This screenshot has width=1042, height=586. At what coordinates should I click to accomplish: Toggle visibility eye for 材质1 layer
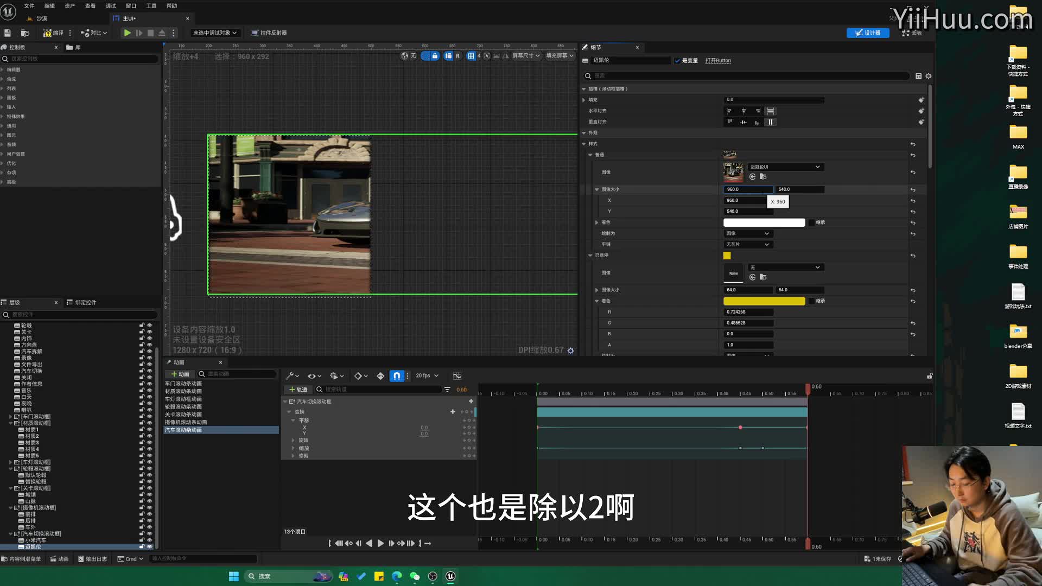point(150,430)
